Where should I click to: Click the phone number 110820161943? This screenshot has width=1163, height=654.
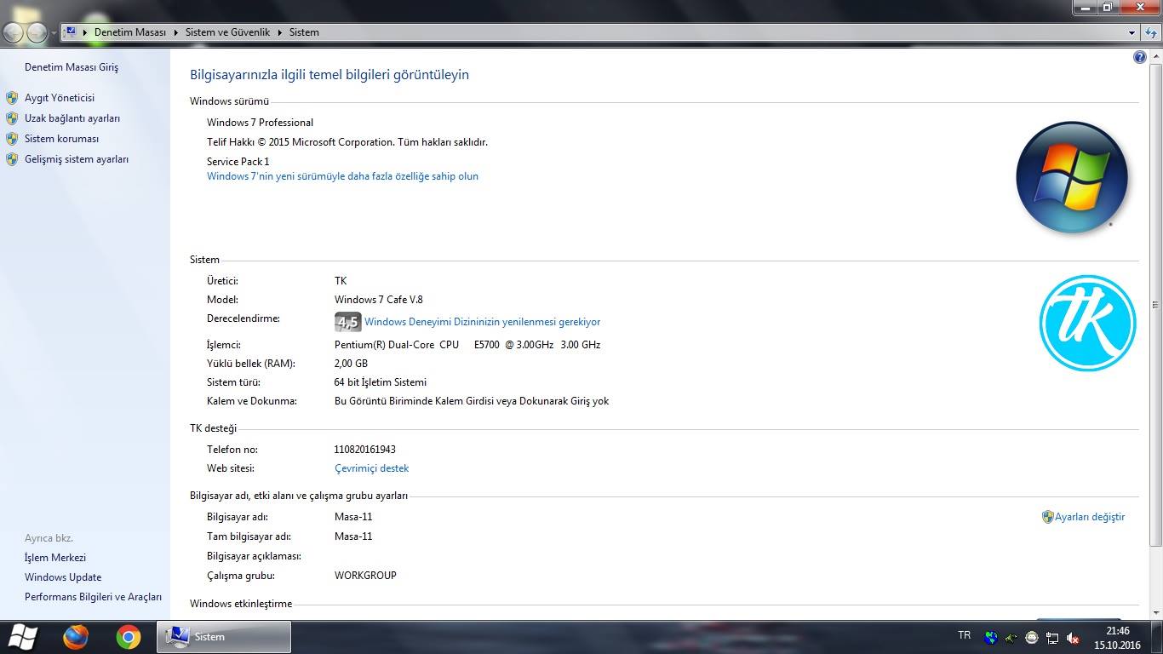click(x=365, y=450)
